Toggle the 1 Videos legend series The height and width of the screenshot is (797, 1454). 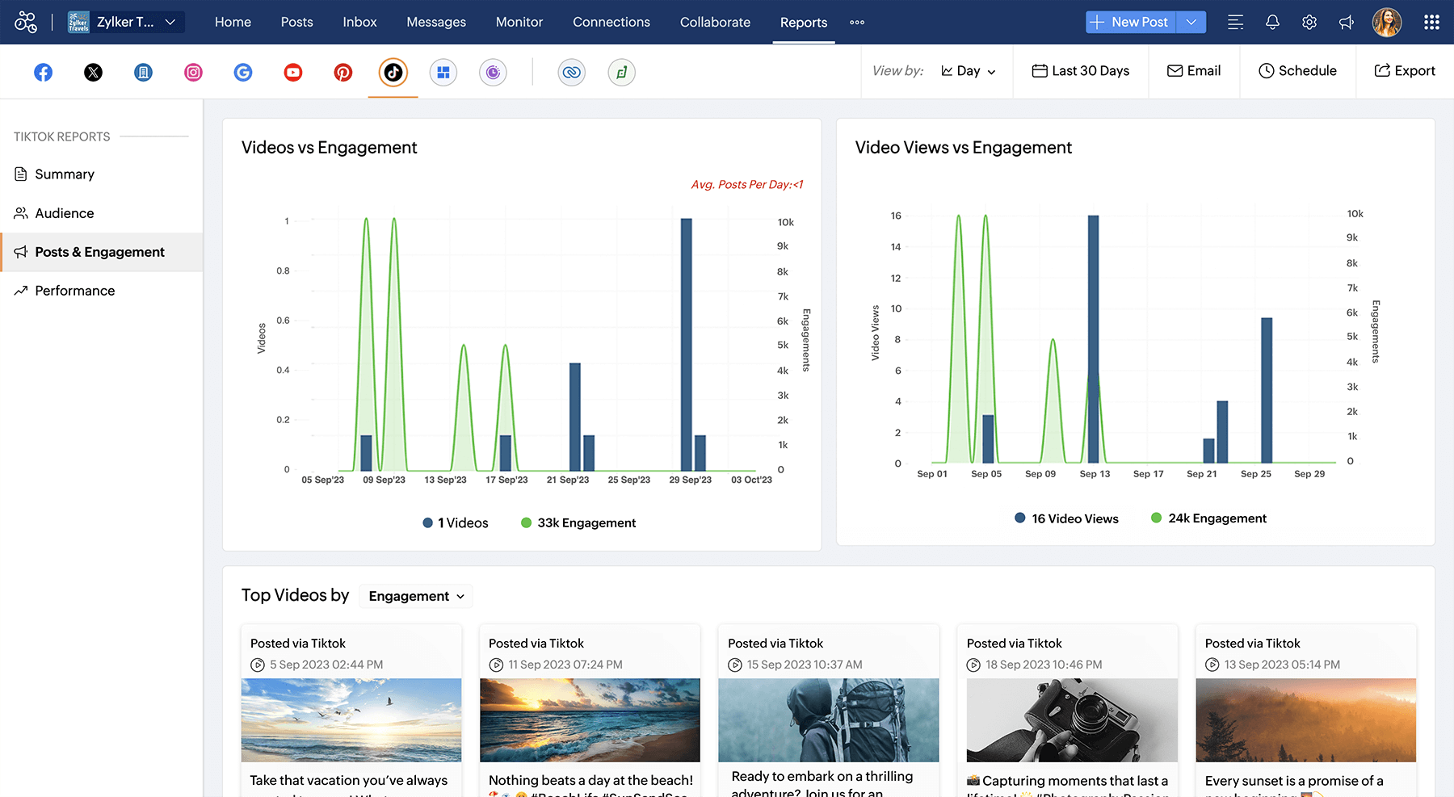(x=456, y=523)
